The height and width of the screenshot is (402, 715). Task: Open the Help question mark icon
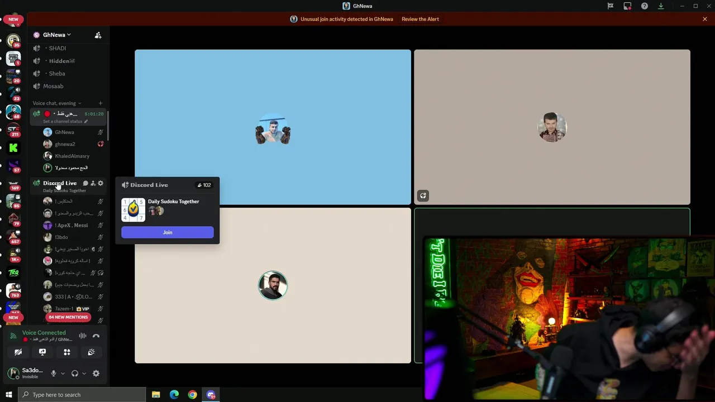[645, 6]
